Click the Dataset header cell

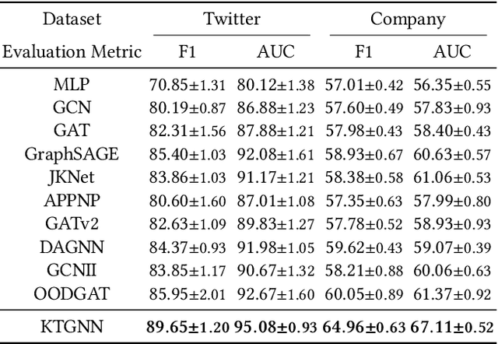71,18
